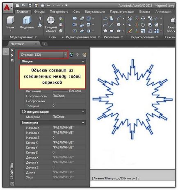Save the drawing with the floppy disk icon
The width and height of the screenshot is (178, 190).
pos(30,5)
